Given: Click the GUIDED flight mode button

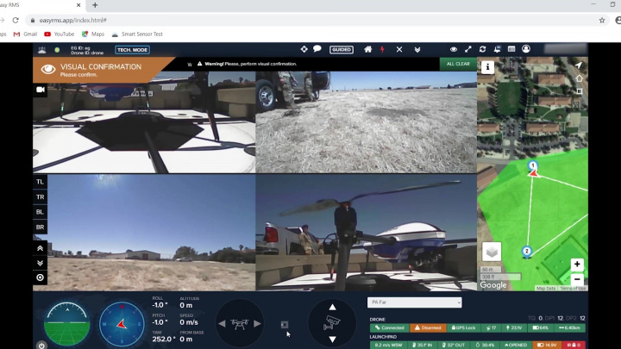Looking at the screenshot, I should click(x=342, y=49).
